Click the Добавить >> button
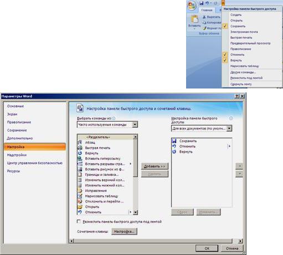This screenshot has height=255, width=283. click(155, 166)
